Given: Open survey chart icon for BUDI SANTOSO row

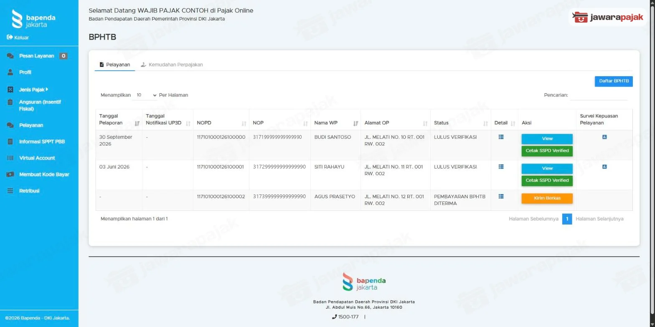Looking at the screenshot, I should pyautogui.click(x=604, y=137).
